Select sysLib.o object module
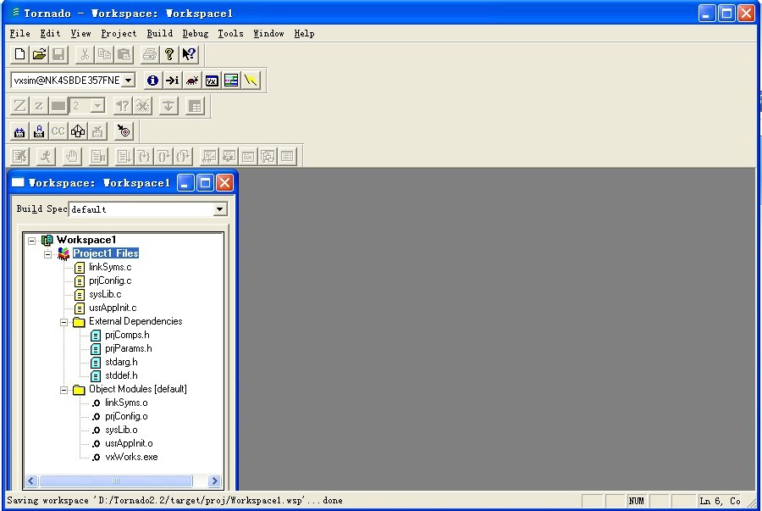Screen dimensions: 762x511 pos(121,430)
